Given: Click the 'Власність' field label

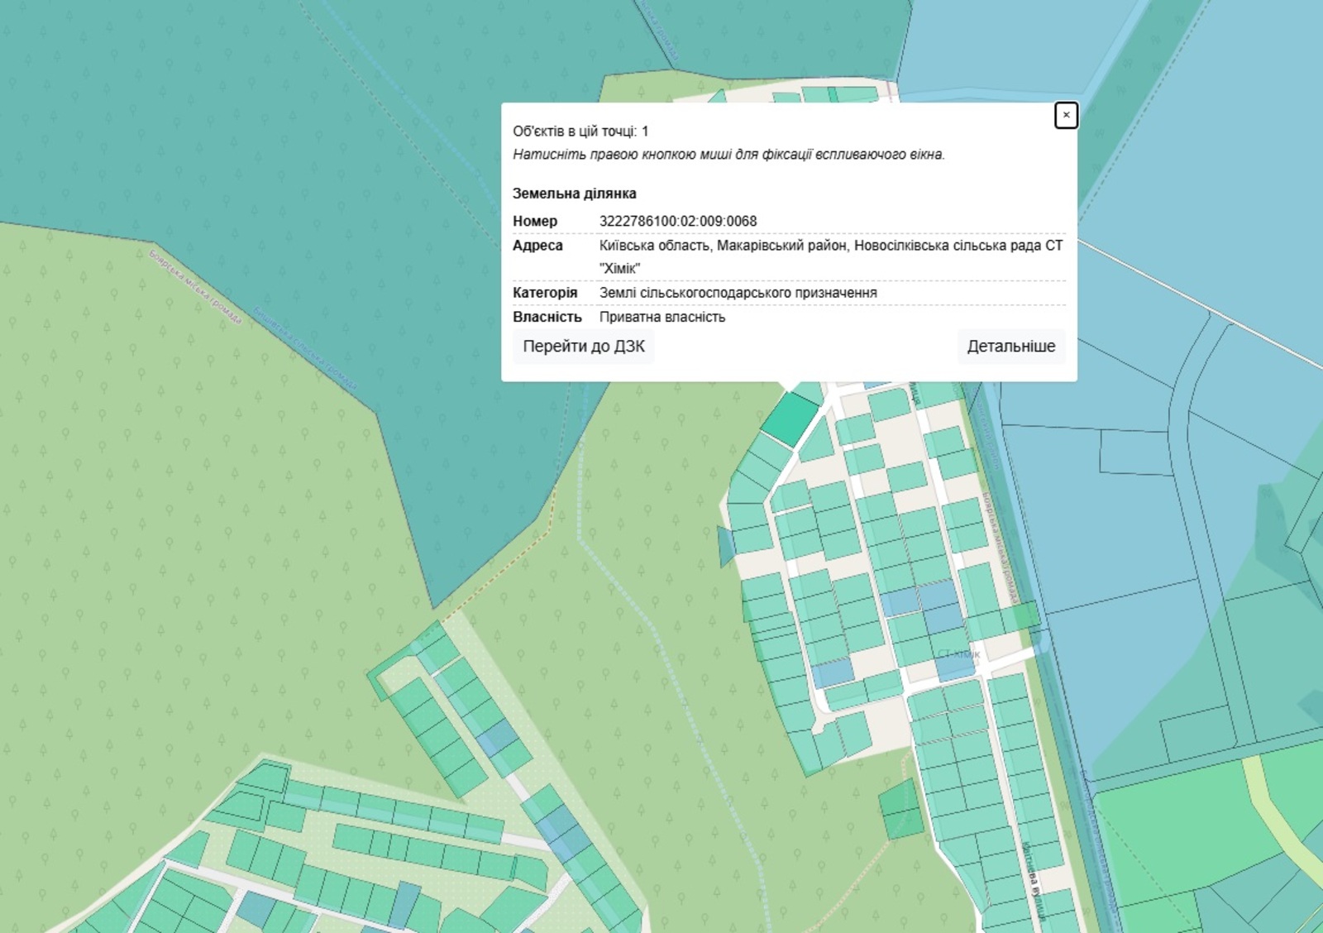Looking at the screenshot, I should (547, 317).
